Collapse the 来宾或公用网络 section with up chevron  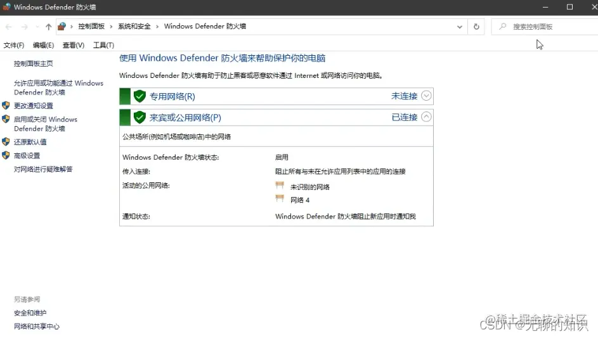(426, 117)
